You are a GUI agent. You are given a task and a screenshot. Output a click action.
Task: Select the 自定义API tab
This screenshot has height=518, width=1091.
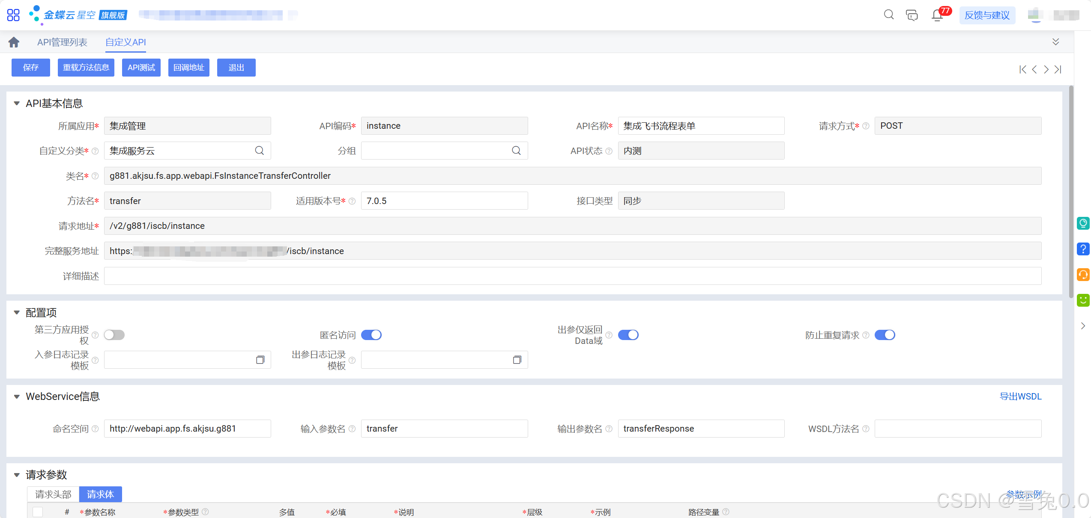(x=126, y=42)
